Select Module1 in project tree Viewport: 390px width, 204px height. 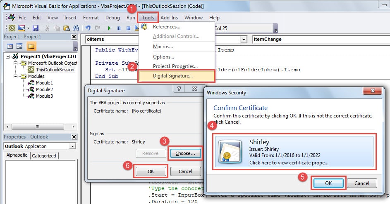pyautogui.click(x=44, y=83)
